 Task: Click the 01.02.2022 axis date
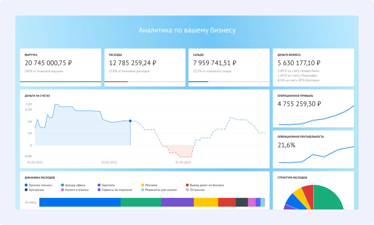click(109, 162)
